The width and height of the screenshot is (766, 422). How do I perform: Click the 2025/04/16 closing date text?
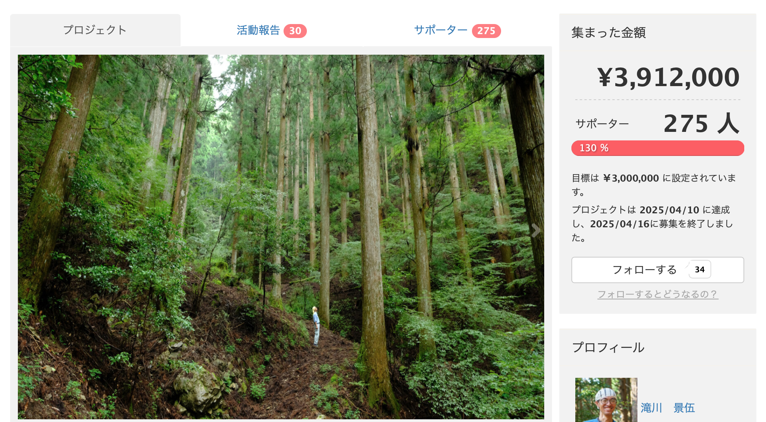pyautogui.click(x=620, y=224)
